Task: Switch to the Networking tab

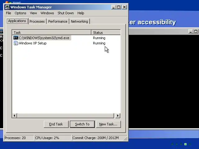Action: [x=79, y=21]
